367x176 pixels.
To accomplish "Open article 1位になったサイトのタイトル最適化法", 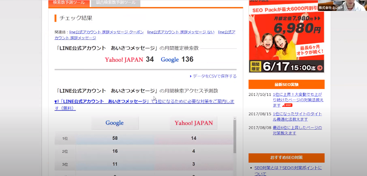I will click(297, 117).
